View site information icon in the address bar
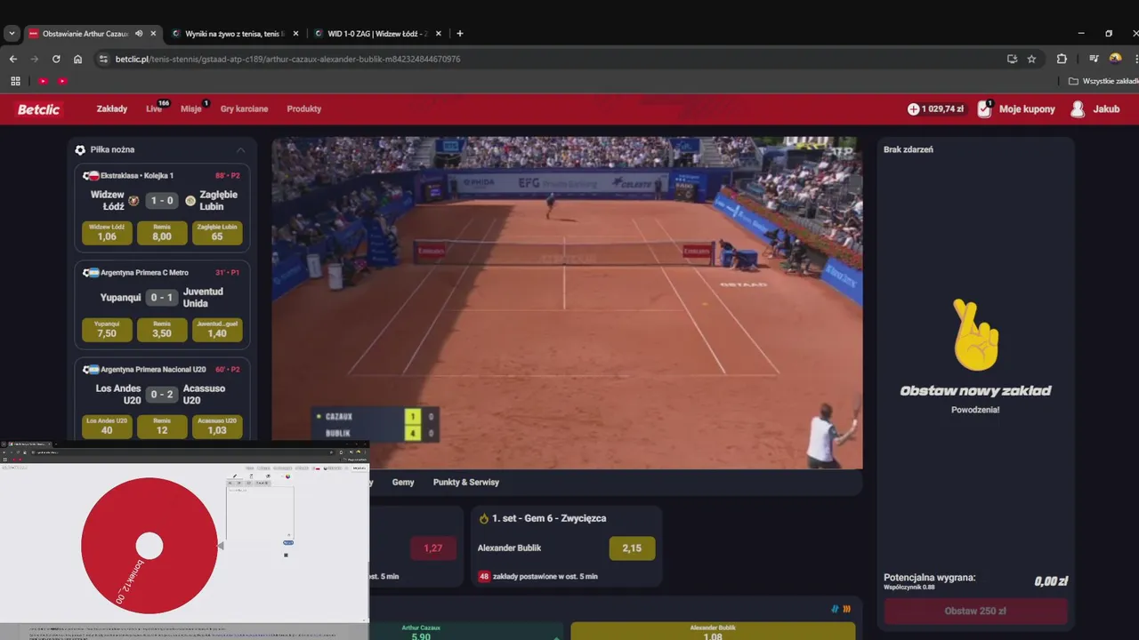Image resolution: width=1139 pixels, height=640 pixels. [103, 59]
